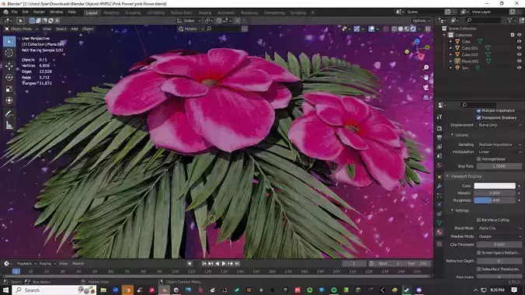525x295 pixels.
Task: Open the File menu
Action: (15, 12)
